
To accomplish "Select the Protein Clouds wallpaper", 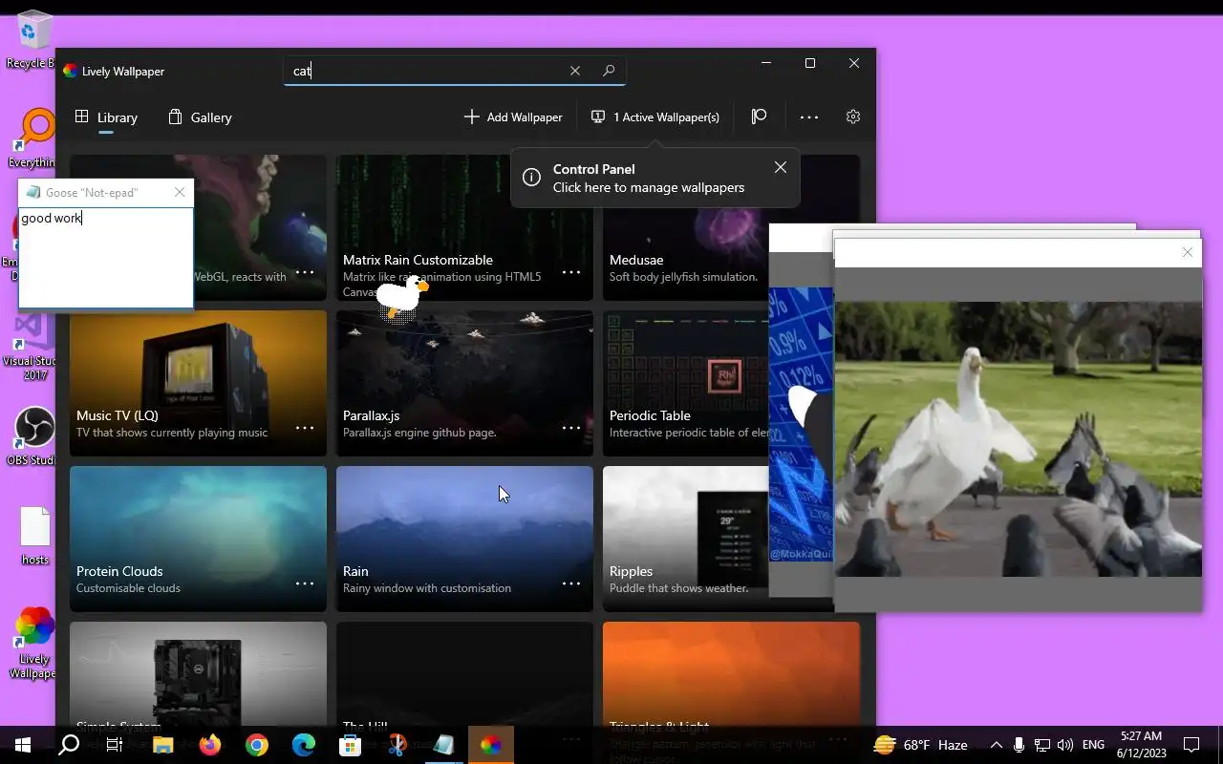I will coord(198,539).
